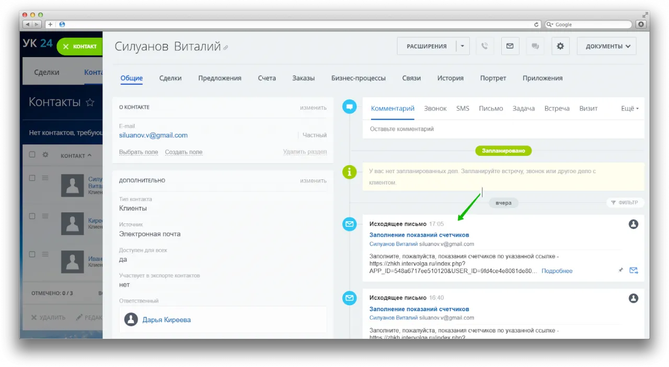Click the Подробнее link in first letter

(x=557, y=271)
